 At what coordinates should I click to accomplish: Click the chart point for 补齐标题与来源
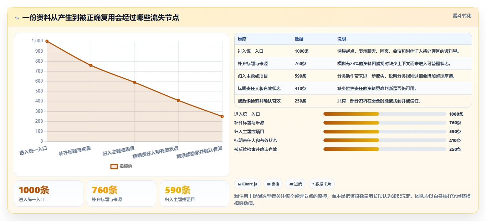tap(91, 65)
